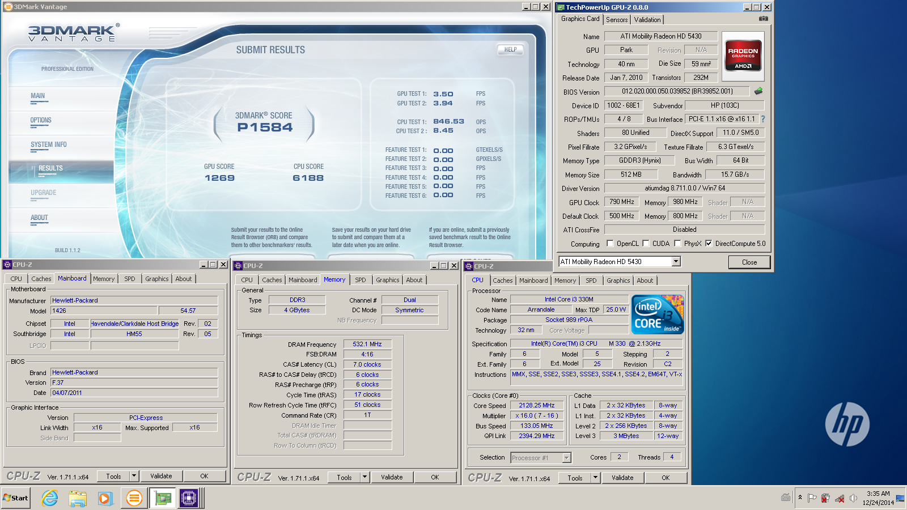Click the 3DMark score P1584
Image resolution: width=907 pixels, height=510 pixels.
[x=265, y=127]
